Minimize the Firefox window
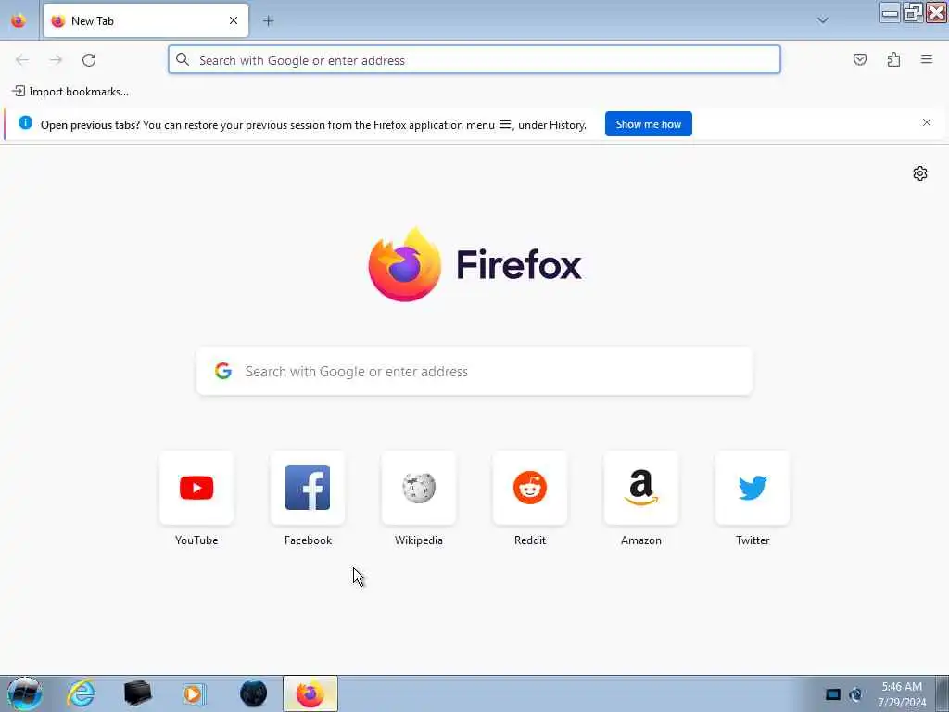Screen dimensions: 949x712 [890, 12]
